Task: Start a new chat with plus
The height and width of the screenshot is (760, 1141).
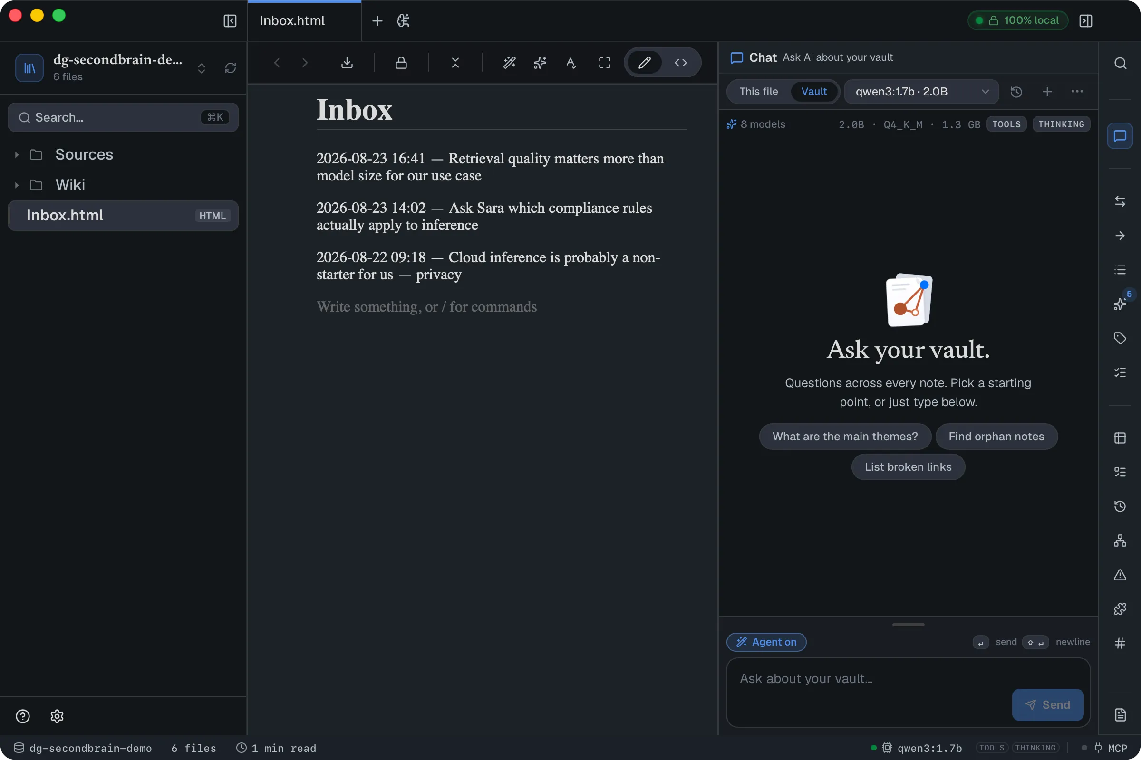Action: click(x=1047, y=92)
